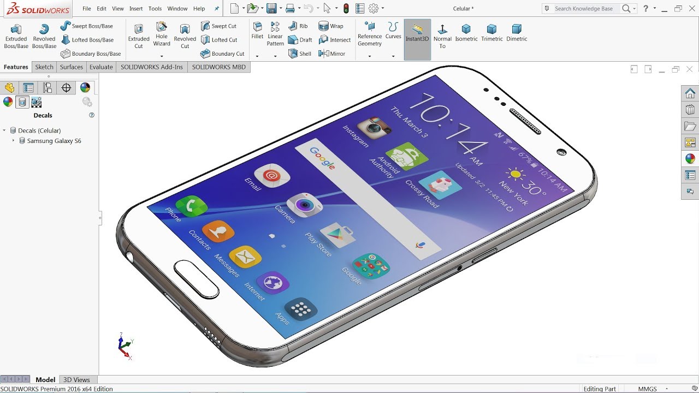Click the Boundary Cut tool
This screenshot has height=393, width=699.
tap(222, 53)
